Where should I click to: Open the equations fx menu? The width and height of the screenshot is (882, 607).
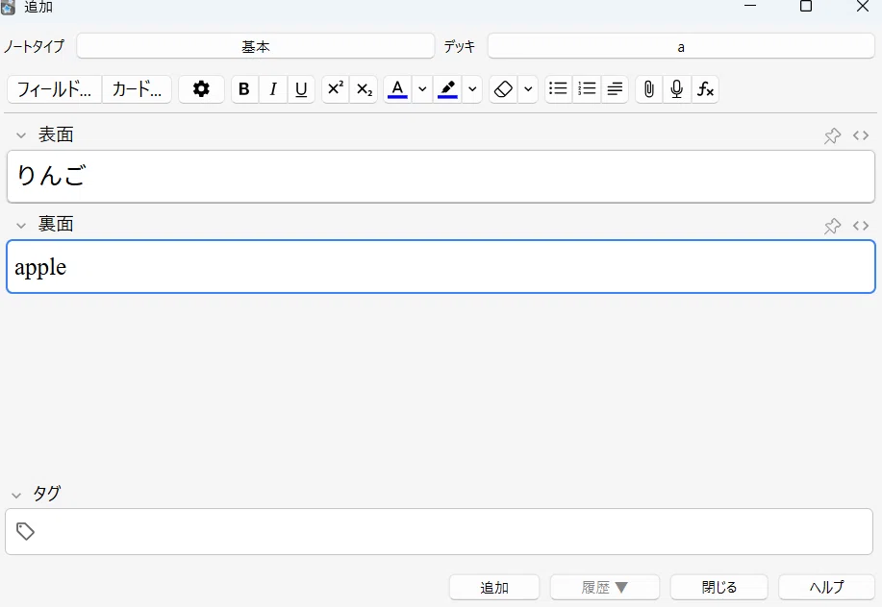[x=705, y=89]
